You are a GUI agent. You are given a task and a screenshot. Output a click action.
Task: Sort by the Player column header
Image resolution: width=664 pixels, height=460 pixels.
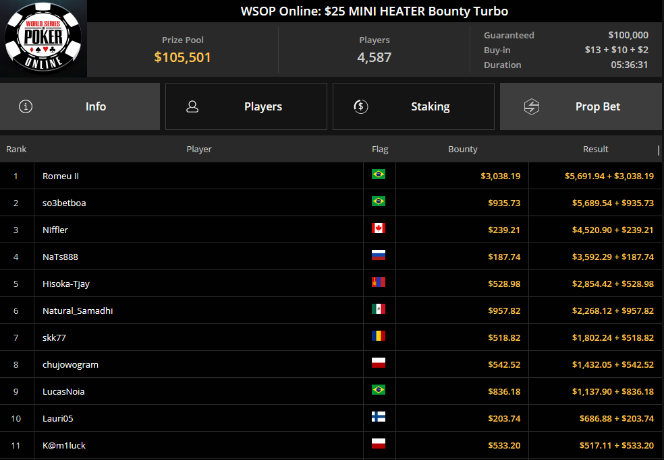pos(199,150)
